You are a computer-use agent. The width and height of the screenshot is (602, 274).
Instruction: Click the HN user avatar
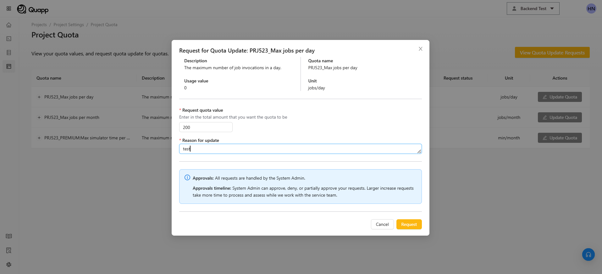591,8
